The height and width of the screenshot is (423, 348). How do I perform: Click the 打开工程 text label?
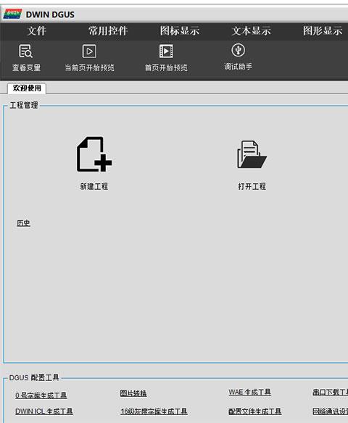[252, 186]
